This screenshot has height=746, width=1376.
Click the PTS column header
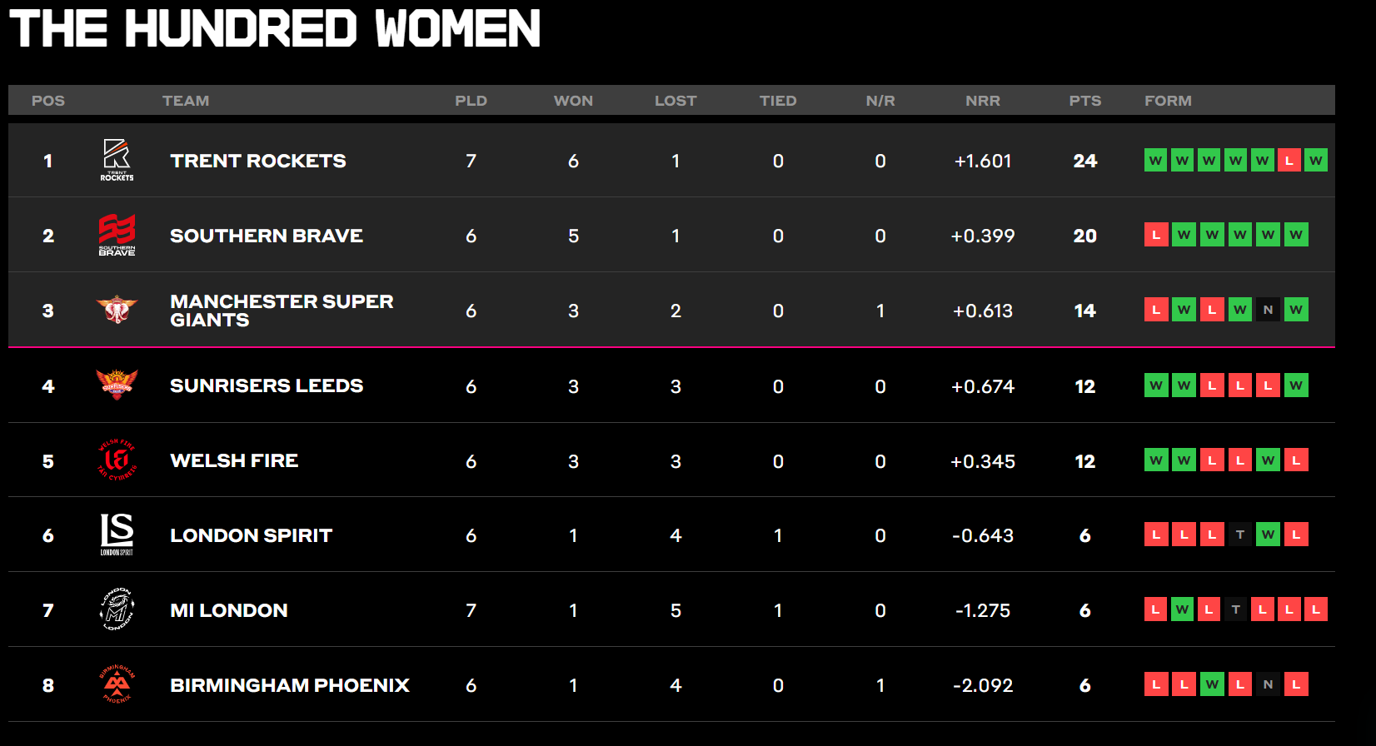click(x=1085, y=101)
